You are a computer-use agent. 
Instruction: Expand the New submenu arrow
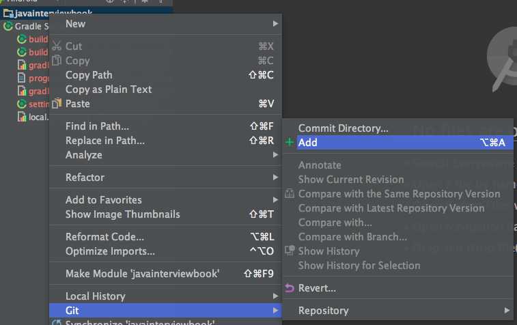(x=275, y=24)
